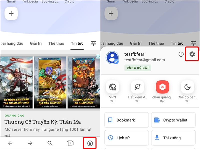Tap the Mở server hôm nay description text
This screenshot has height=150, width=200.
click(x=48, y=129)
